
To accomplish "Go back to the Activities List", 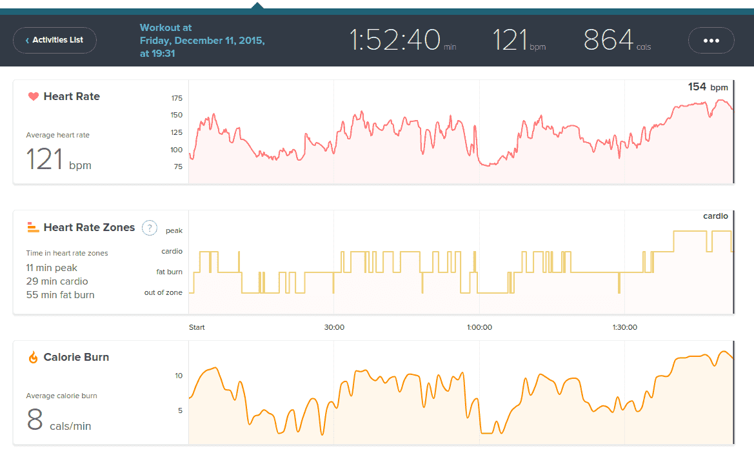I will (x=55, y=40).
